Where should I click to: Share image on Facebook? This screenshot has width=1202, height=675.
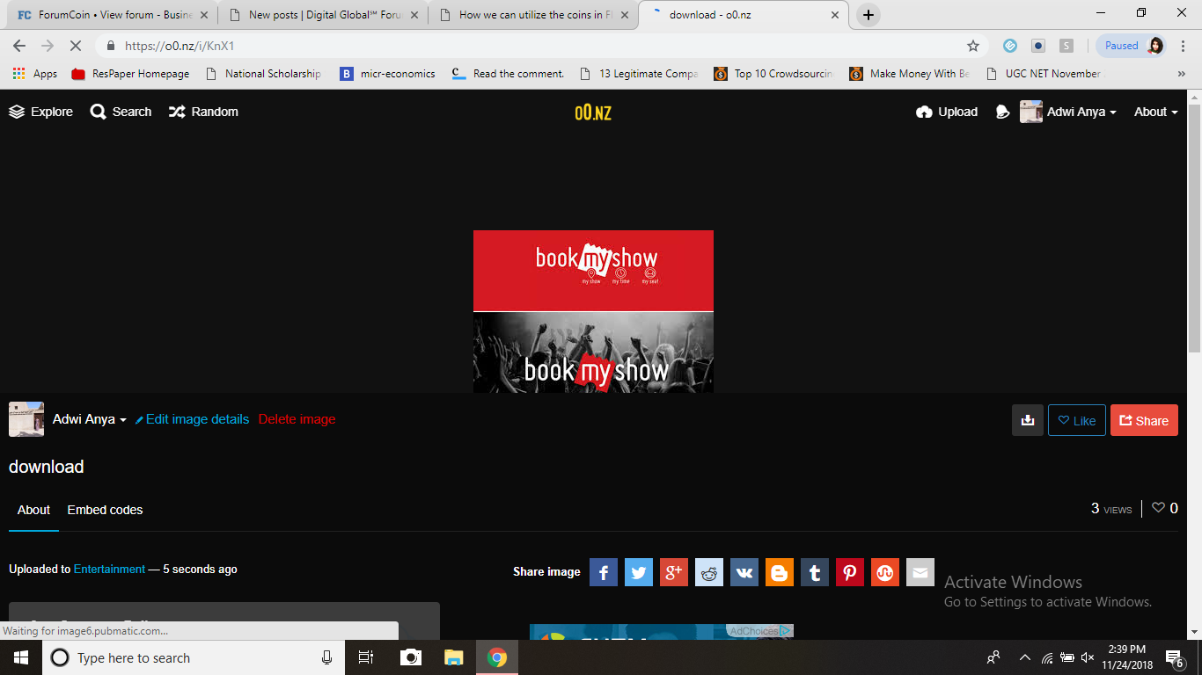(x=604, y=572)
